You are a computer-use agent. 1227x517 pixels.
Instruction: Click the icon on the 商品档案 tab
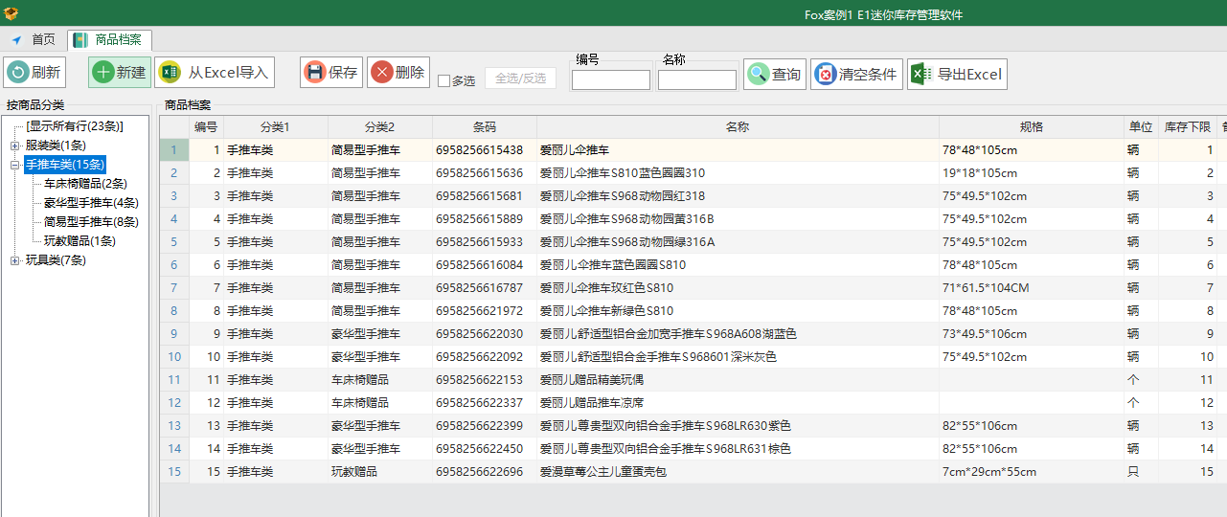(81, 40)
